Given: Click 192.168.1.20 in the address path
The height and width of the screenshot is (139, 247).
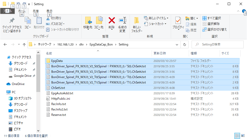Looking at the screenshot, I should pos(65,44).
